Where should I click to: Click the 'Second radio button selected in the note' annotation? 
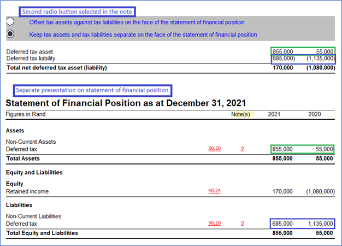coord(76,11)
